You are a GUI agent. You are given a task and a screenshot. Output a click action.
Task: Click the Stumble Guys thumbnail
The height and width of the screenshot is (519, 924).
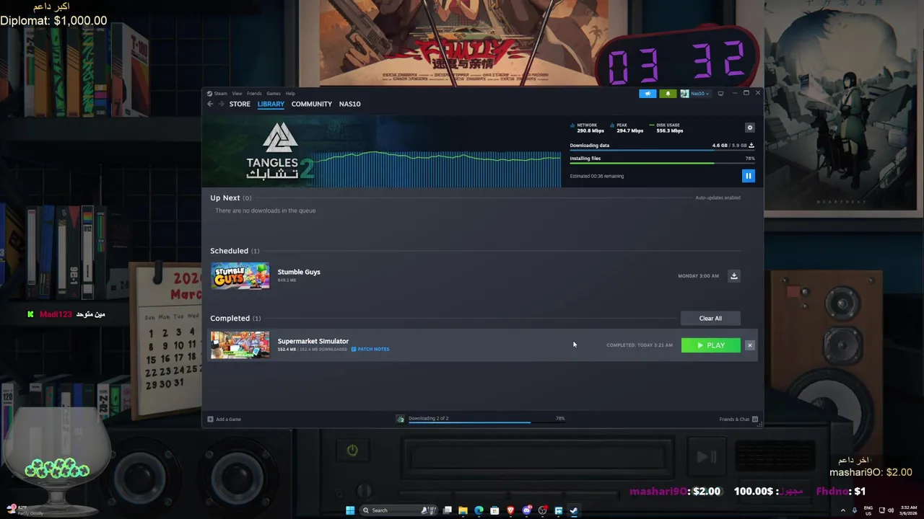(240, 276)
